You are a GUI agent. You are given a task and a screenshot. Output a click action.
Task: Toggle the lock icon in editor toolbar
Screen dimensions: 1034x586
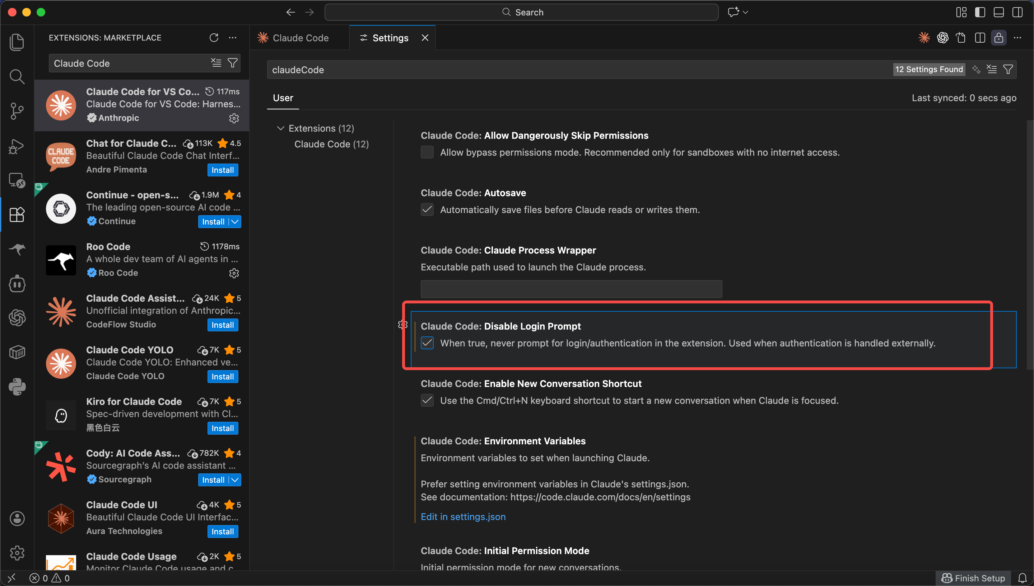click(x=998, y=37)
